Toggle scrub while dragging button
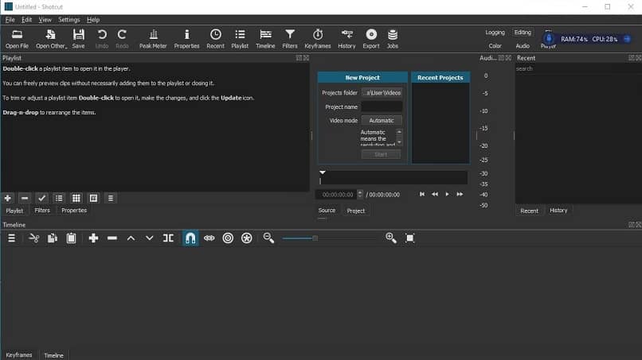Image resolution: width=642 pixels, height=360 pixels. click(x=209, y=238)
